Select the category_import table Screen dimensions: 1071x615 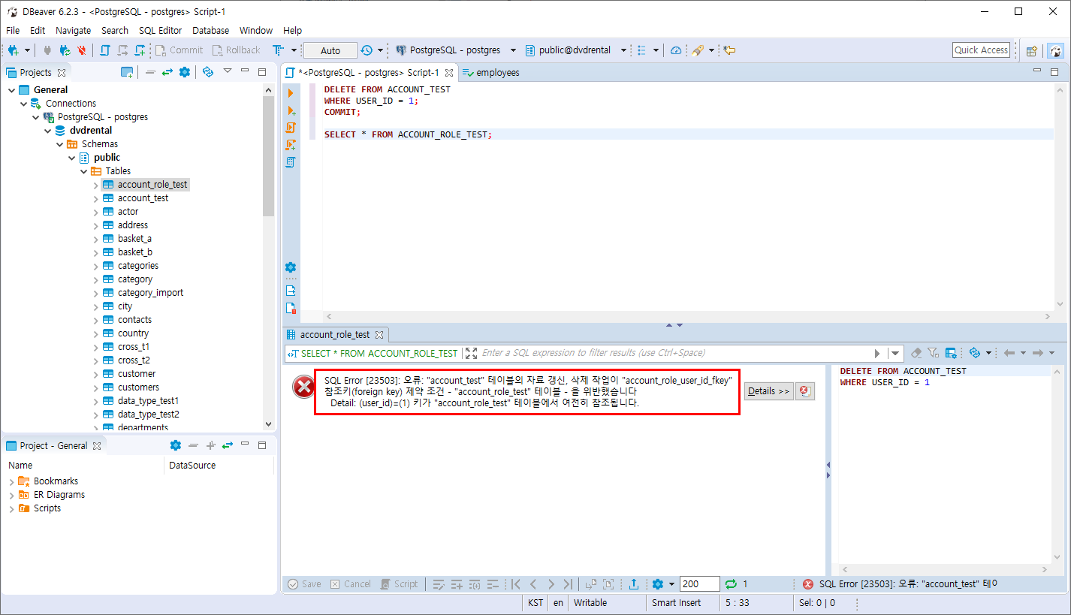tap(150, 293)
